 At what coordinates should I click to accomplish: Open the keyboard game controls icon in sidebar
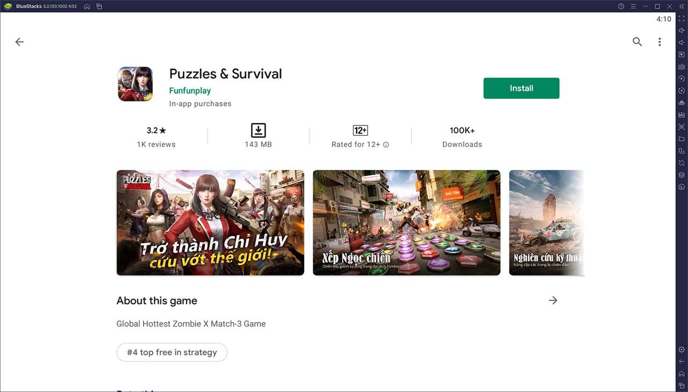(682, 67)
